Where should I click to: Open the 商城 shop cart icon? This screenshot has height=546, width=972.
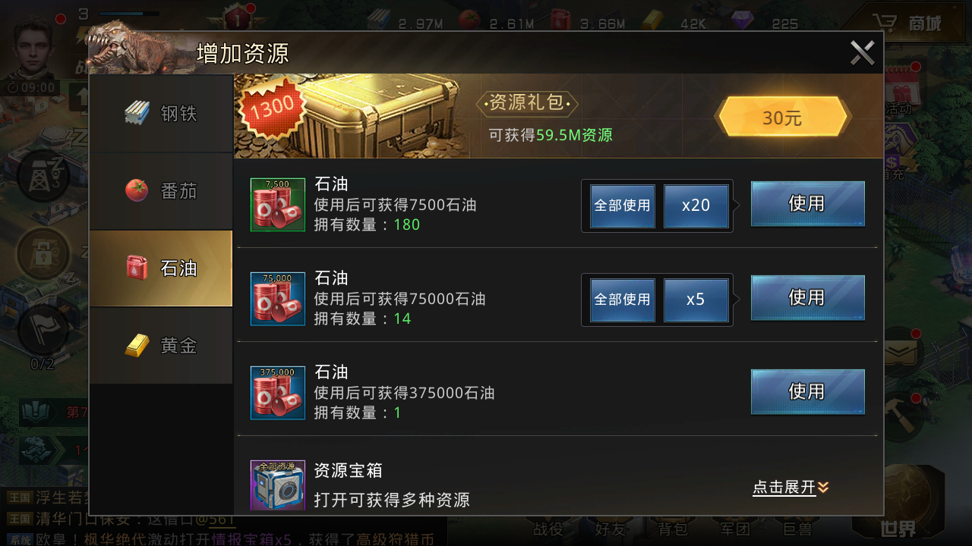[x=905, y=24]
